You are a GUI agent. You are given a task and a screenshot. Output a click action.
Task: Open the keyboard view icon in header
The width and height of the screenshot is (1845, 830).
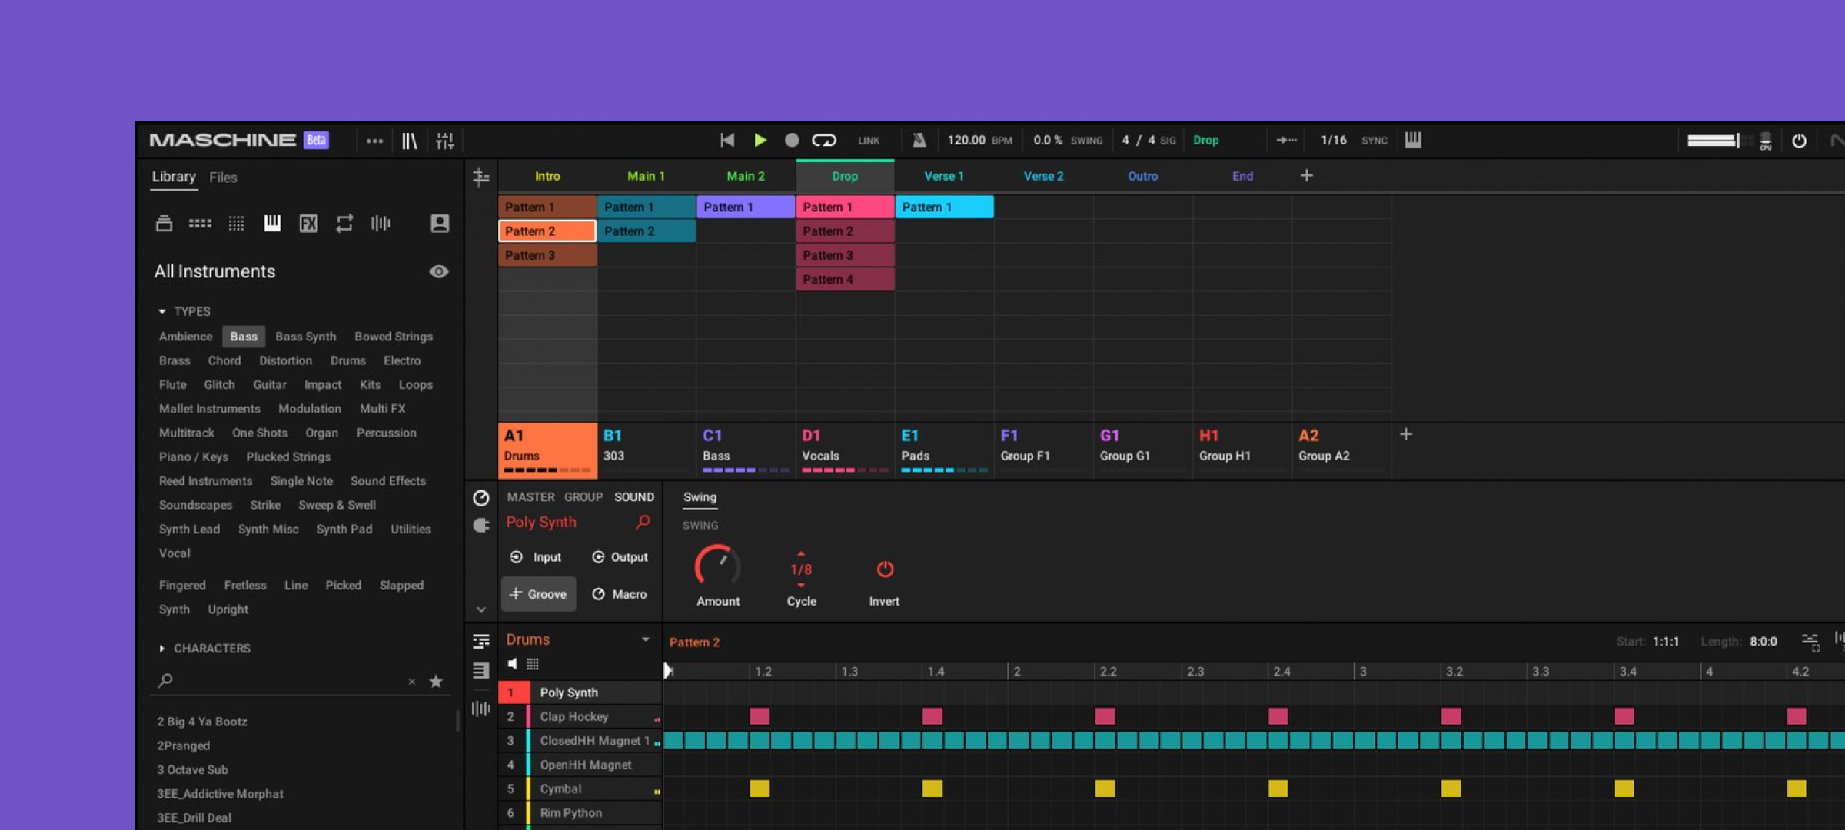(1413, 140)
